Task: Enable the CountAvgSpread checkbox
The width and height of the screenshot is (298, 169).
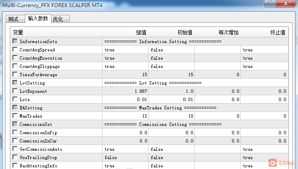Action: click(x=15, y=50)
